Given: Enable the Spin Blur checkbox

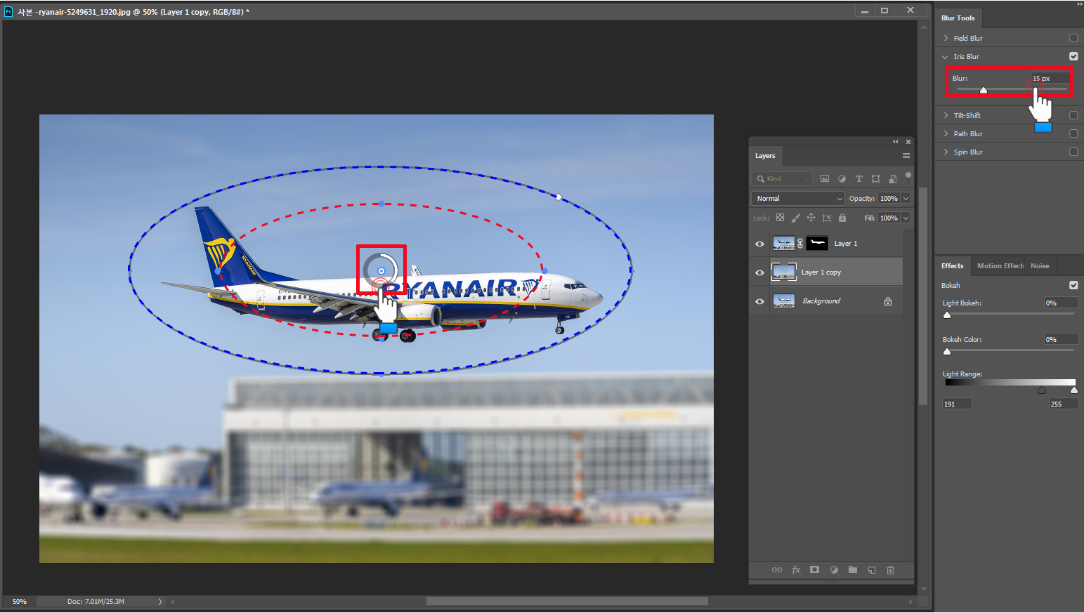Looking at the screenshot, I should tap(1073, 152).
